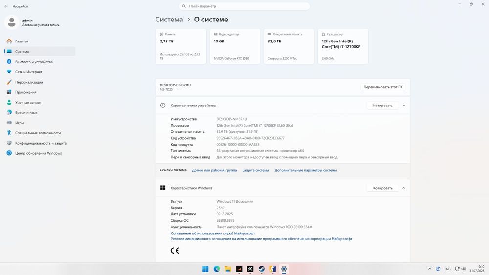489x275 pixels.
Task: Click DESKTOP-NM37J1U next to Имя устройства
Action: (232, 119)
